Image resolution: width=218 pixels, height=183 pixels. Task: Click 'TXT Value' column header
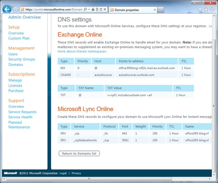coord(138,88)
